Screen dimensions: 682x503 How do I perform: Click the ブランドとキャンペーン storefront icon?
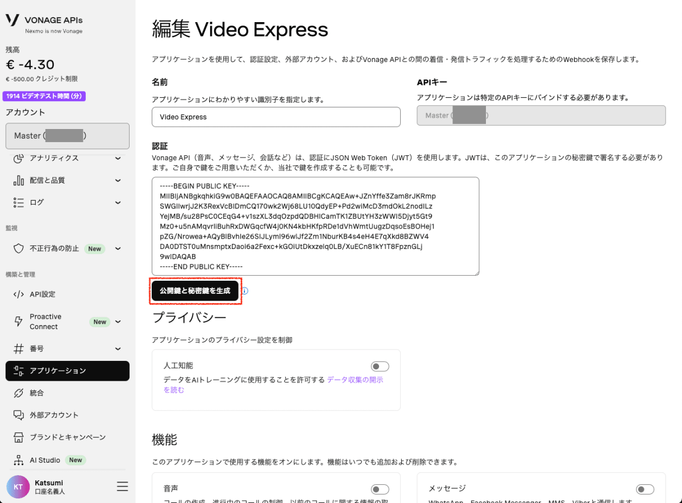click(x=19, y=437)
